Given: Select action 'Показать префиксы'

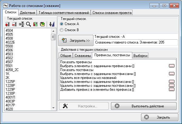Looking at the screenshot, I should [x=76, y=62].
